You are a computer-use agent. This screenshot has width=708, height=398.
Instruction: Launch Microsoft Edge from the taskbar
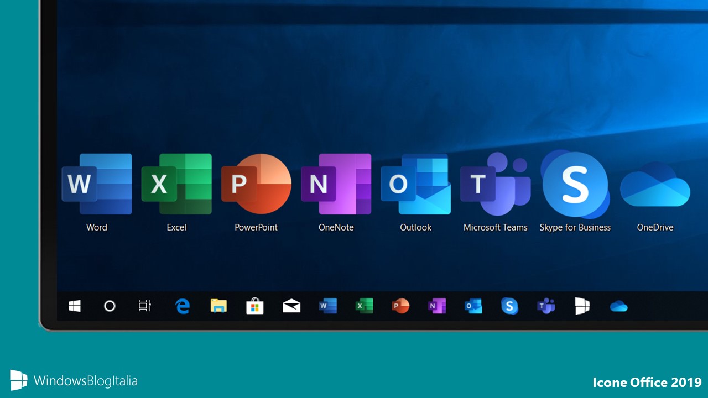pos(182,306)
